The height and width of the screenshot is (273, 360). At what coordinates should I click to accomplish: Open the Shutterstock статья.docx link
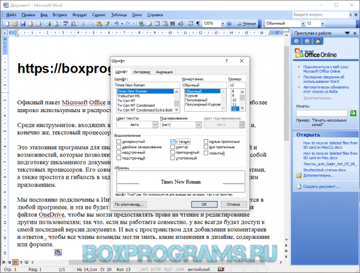(325, 170)
